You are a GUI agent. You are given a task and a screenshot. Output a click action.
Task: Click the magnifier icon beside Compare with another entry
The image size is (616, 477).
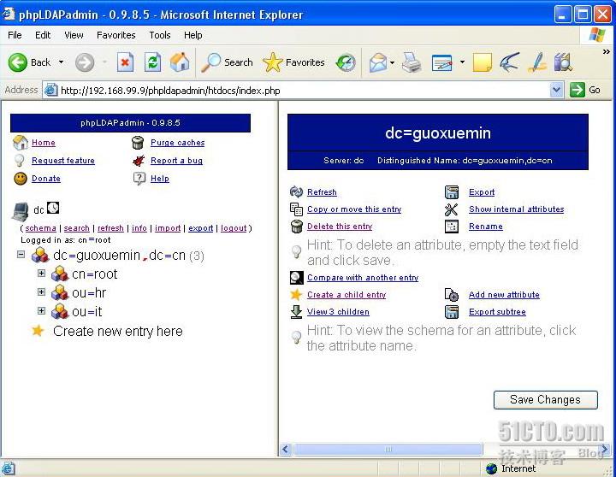(297, 278)
